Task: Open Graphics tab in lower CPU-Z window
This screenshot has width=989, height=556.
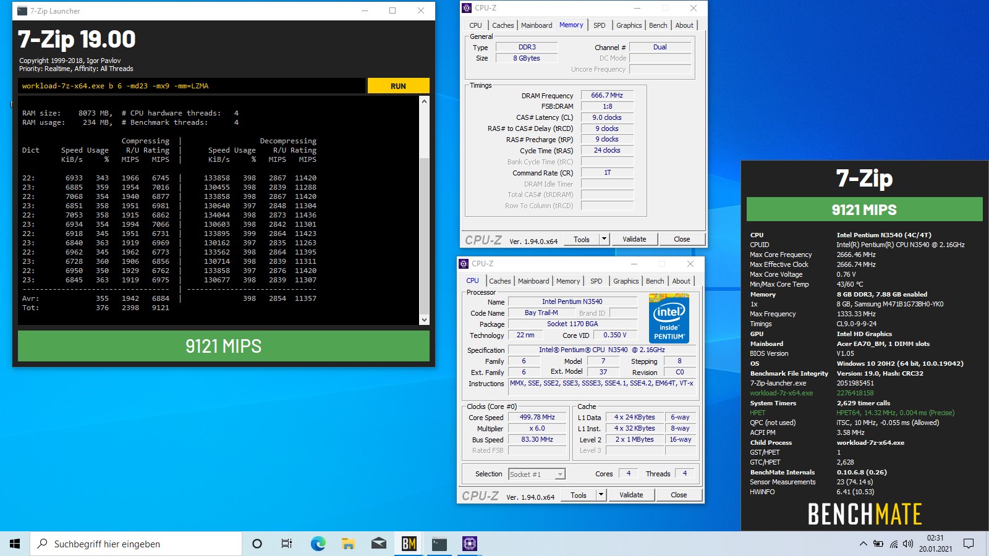Action: tap(626, 281)
